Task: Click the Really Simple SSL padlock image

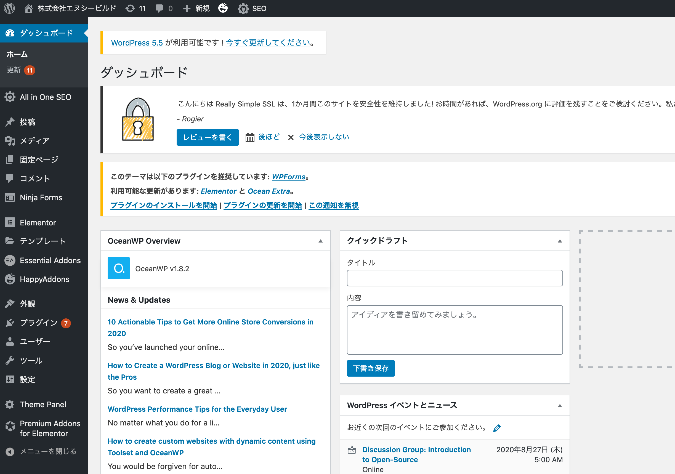Action: tap(138, 119)
